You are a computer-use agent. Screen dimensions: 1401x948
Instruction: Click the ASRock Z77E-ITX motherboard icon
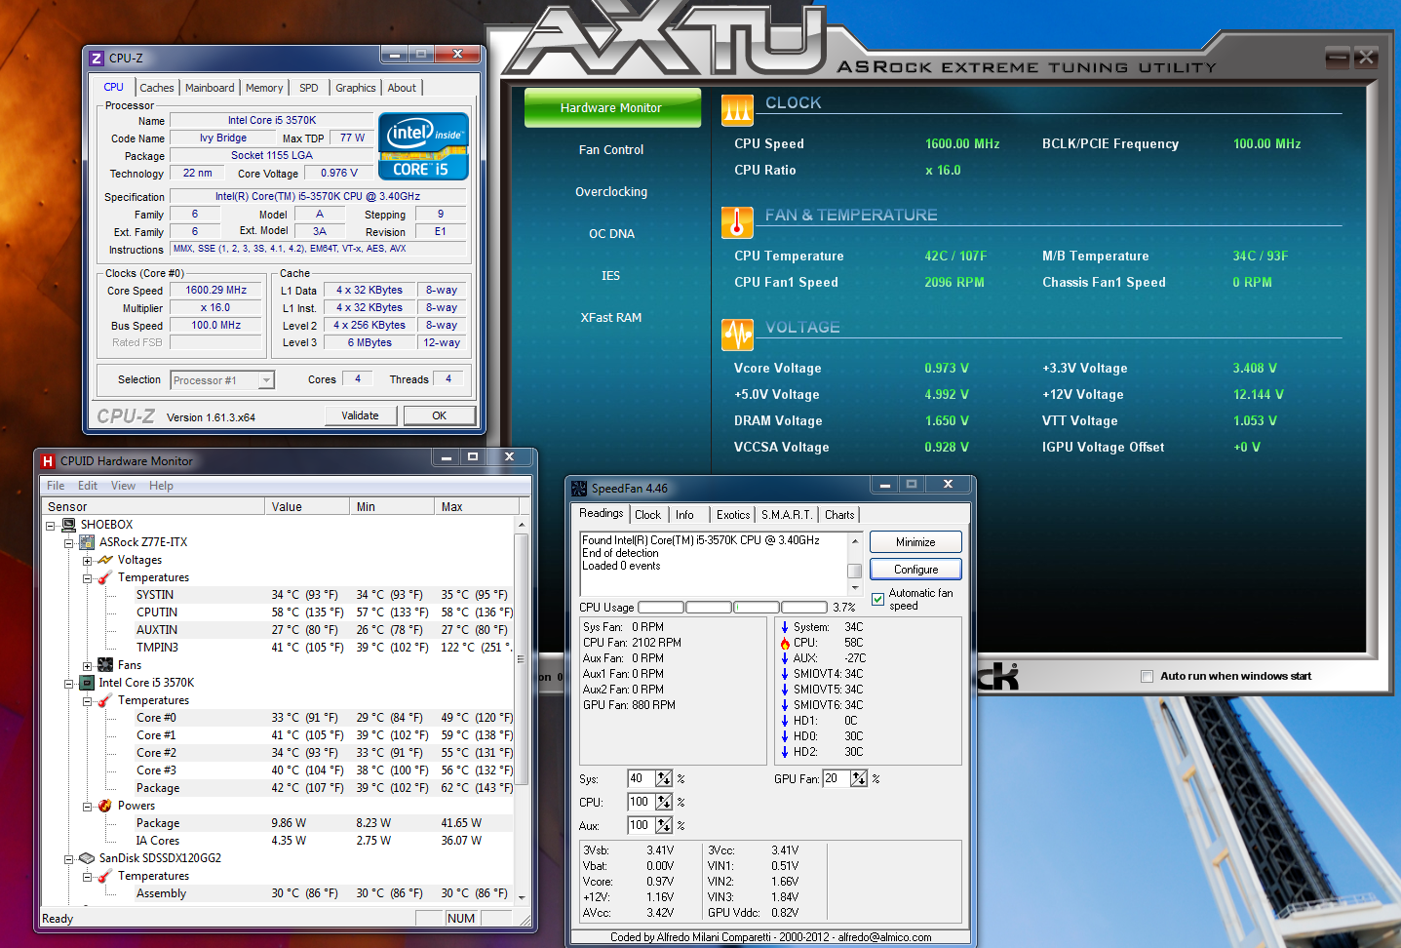(88, 542)
